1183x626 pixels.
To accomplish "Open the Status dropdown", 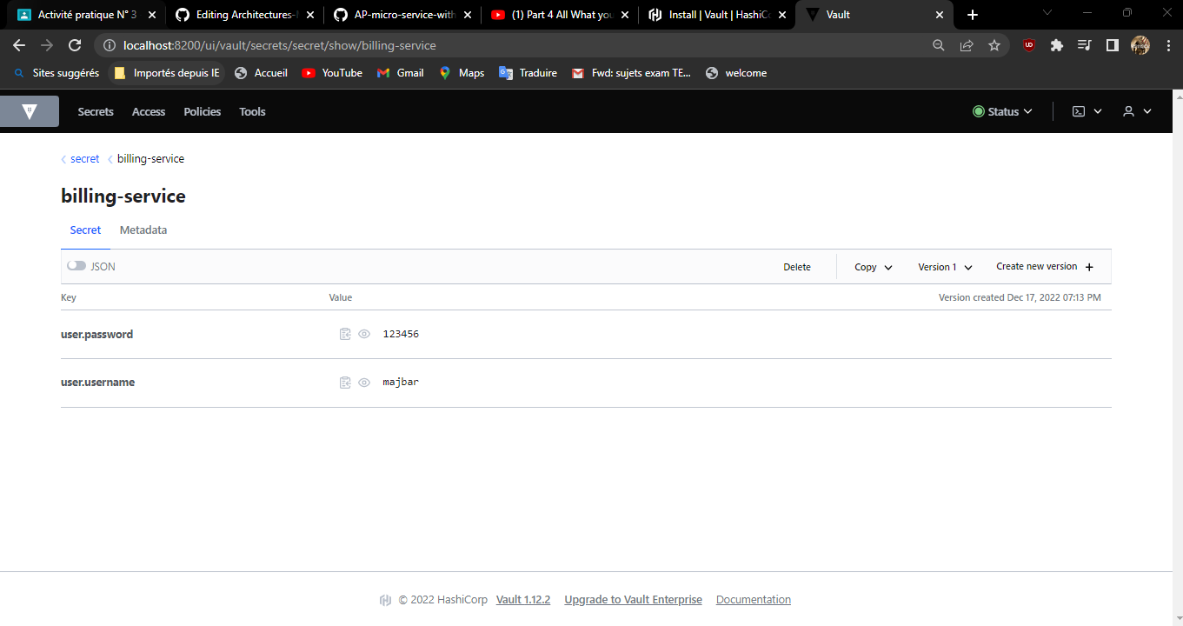I will 1002,110.
